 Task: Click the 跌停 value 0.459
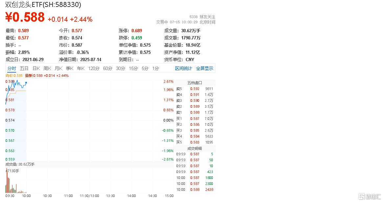click(137, 38)
